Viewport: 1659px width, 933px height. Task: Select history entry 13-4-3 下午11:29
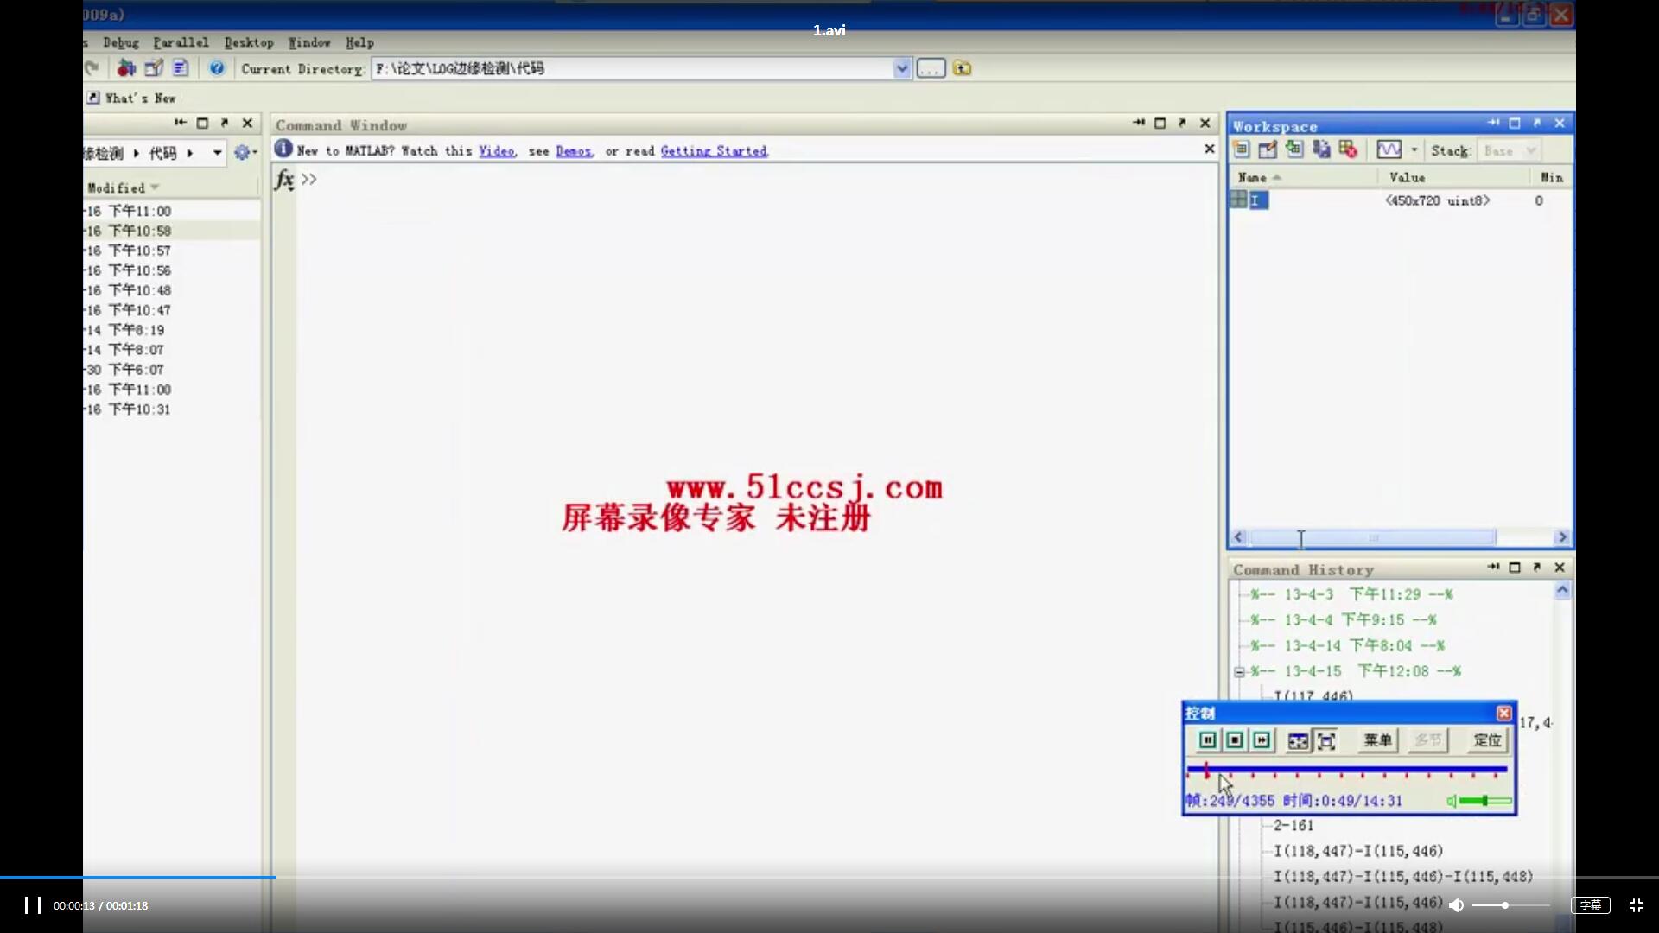click(1352, 594)
